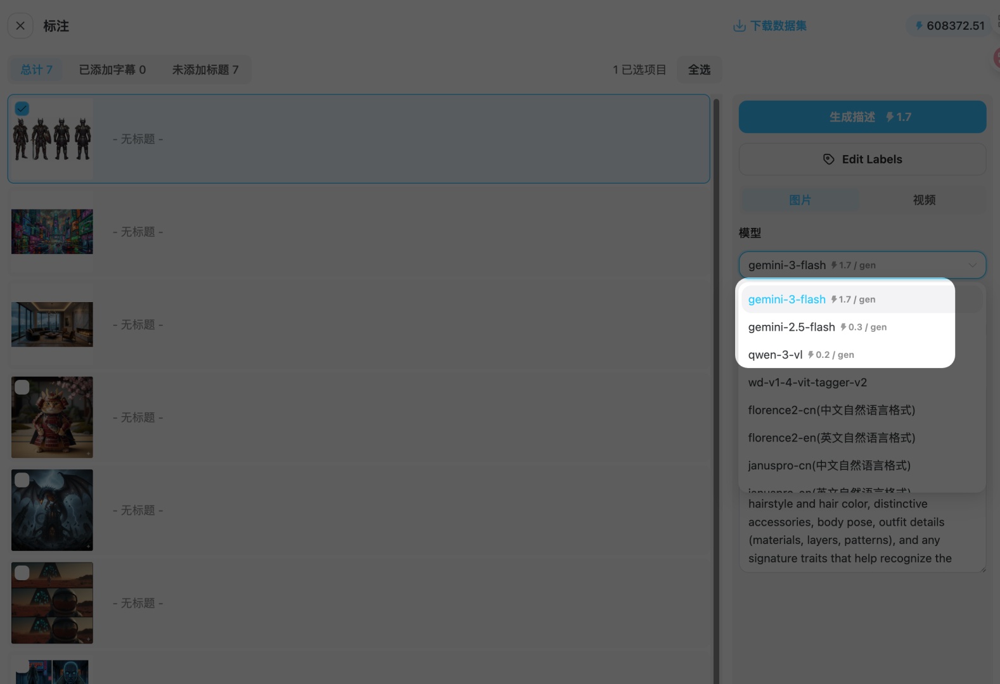Click the lightning icon on generate button
Screen dimensions: 1000x684
tap(890, 117)
